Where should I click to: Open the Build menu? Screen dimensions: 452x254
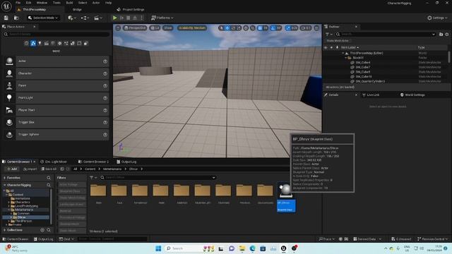click(69, 3)
